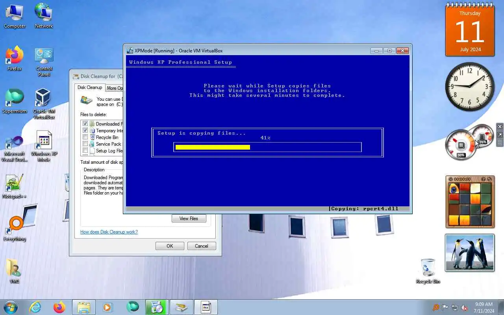Click the bird's eye tile in Picture Puzzle
Image resolution: width=504 pixels, height=315 pixels.
454,188
